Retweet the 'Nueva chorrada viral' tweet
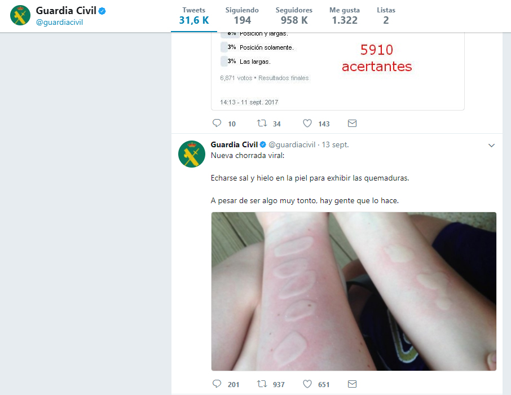Viewport: 511px width, 395px height. [262, 384]
